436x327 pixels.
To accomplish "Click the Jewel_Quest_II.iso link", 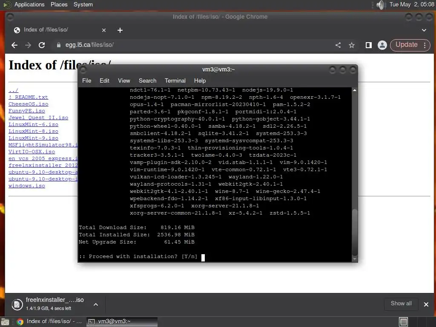I will pyautogui.click(x=38, y=118).
